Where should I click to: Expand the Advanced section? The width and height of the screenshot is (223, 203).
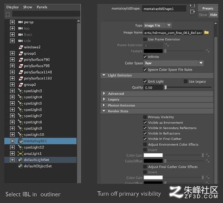104,94
